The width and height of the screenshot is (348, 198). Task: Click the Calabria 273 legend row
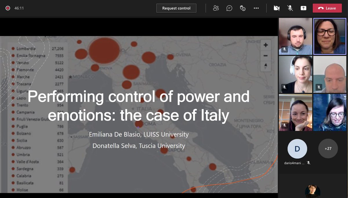[x=37, y=176]
